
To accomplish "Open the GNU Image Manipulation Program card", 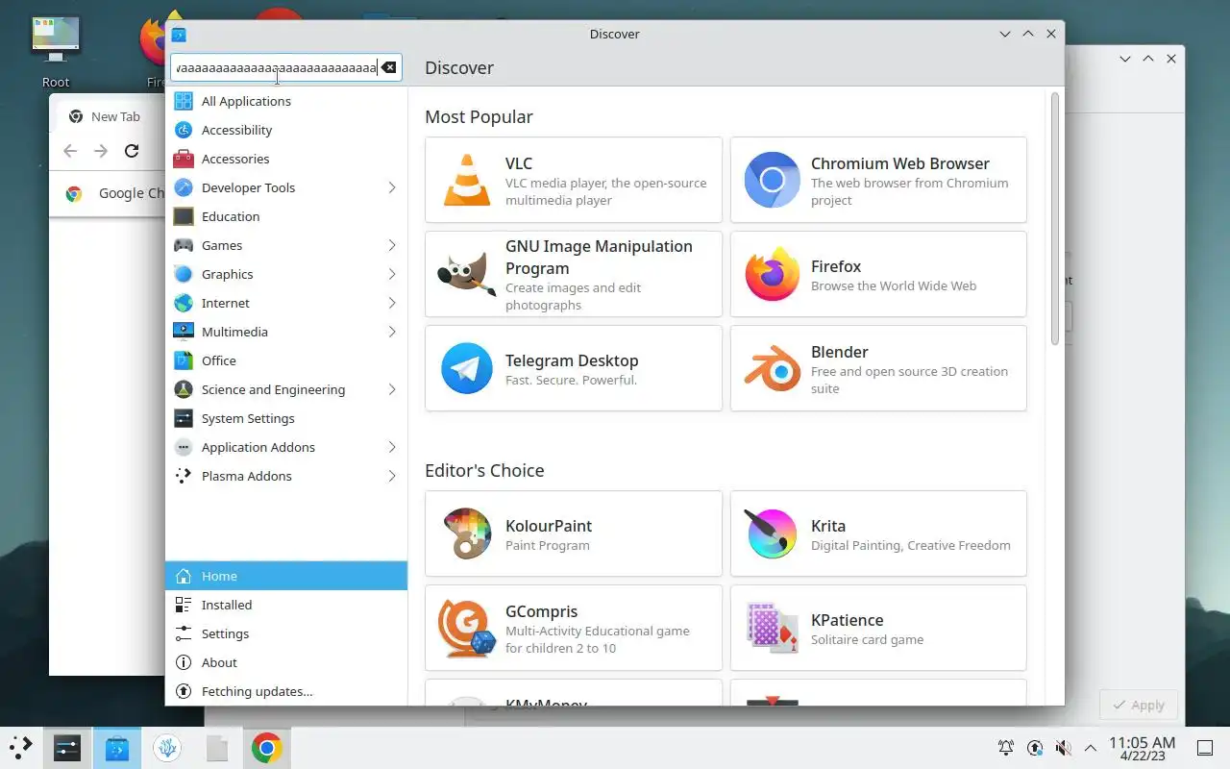I will tap(574, 274).
